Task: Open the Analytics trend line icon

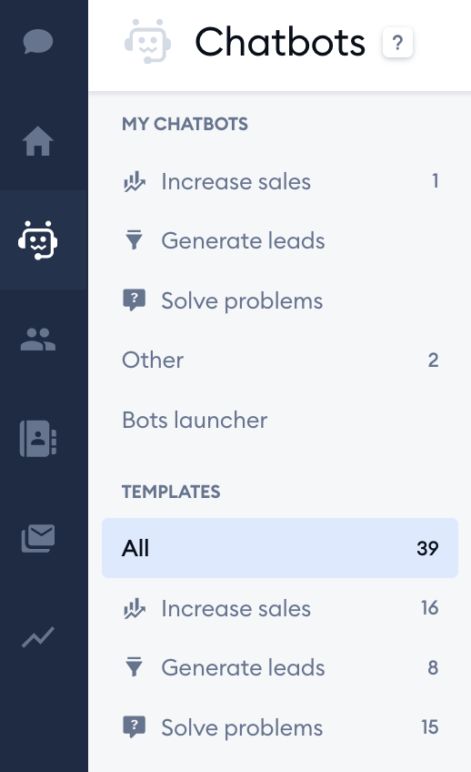Action: (38, 636)
